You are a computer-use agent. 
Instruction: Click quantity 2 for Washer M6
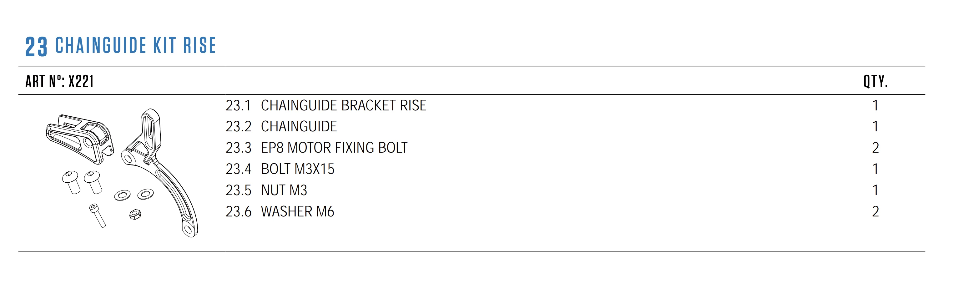pos(875,212)
